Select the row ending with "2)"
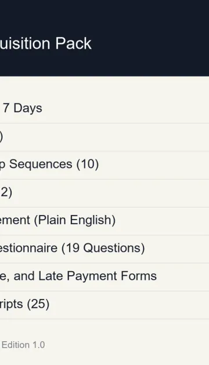Screen dimensions: 209x365 105,193
